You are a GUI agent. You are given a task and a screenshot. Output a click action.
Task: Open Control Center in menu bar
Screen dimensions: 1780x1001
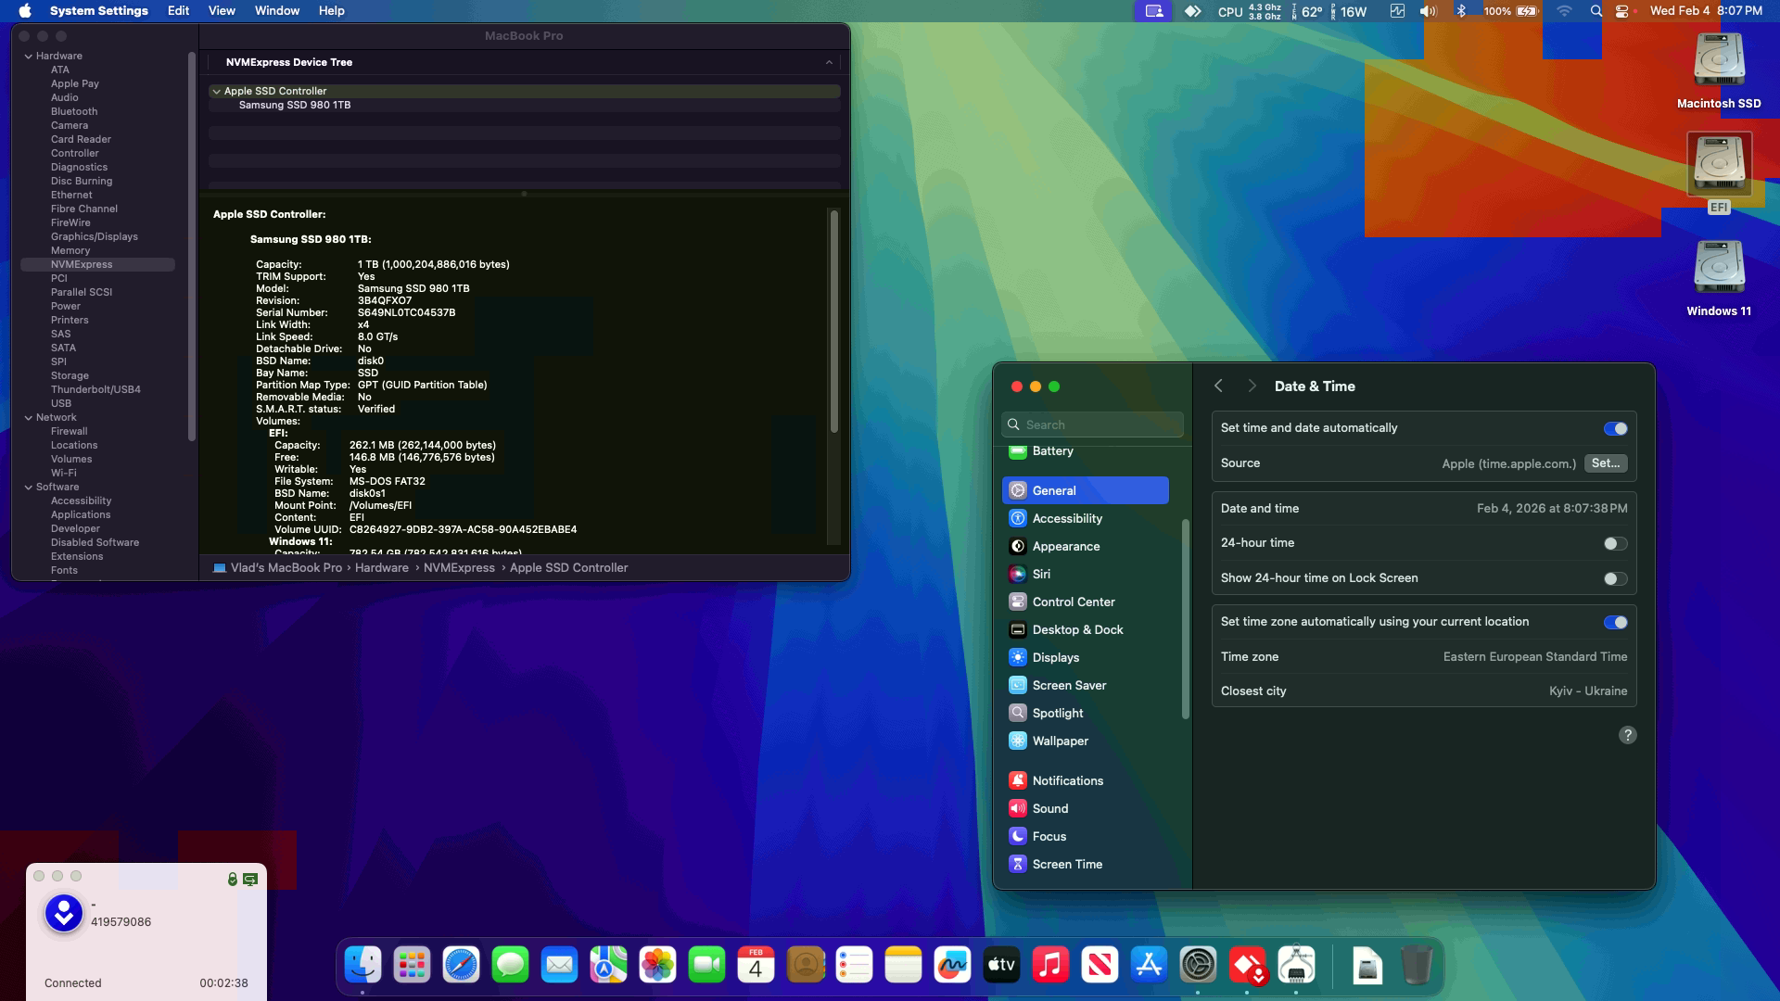[1621, 11]
